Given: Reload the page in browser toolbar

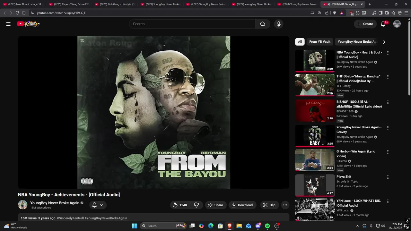Looking at the screenshot, I should point(17,13).
